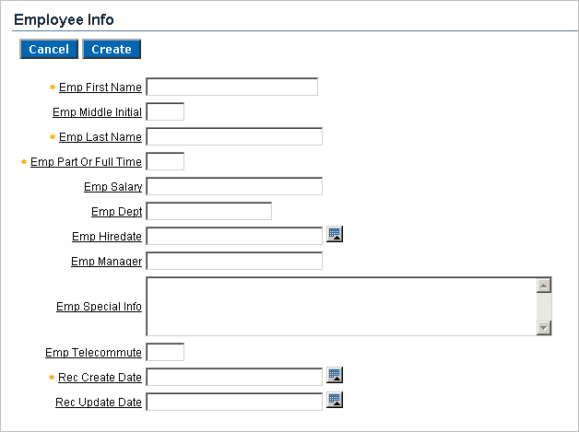Click the Emp First Name label link

(100, 88)
